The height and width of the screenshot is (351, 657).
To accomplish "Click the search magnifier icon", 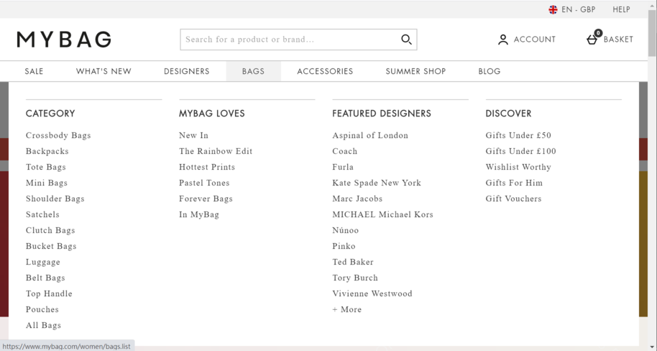I will [x=406, y=40].
